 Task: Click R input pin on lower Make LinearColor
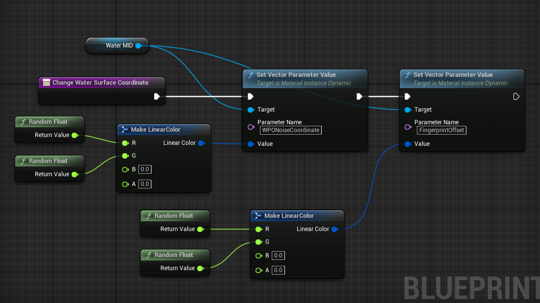[x=258, y=229]
